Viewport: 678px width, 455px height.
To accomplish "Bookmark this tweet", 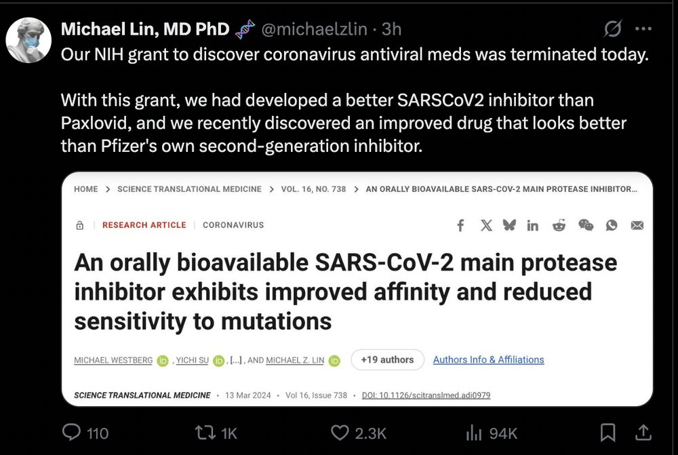I will pyautogui.click(x=608, y=433).
